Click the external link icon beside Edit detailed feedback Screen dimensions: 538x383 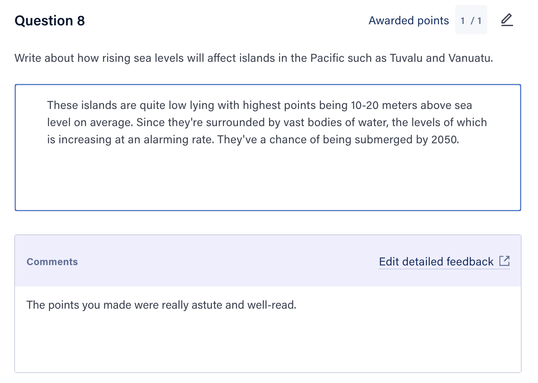pos(504,261)
